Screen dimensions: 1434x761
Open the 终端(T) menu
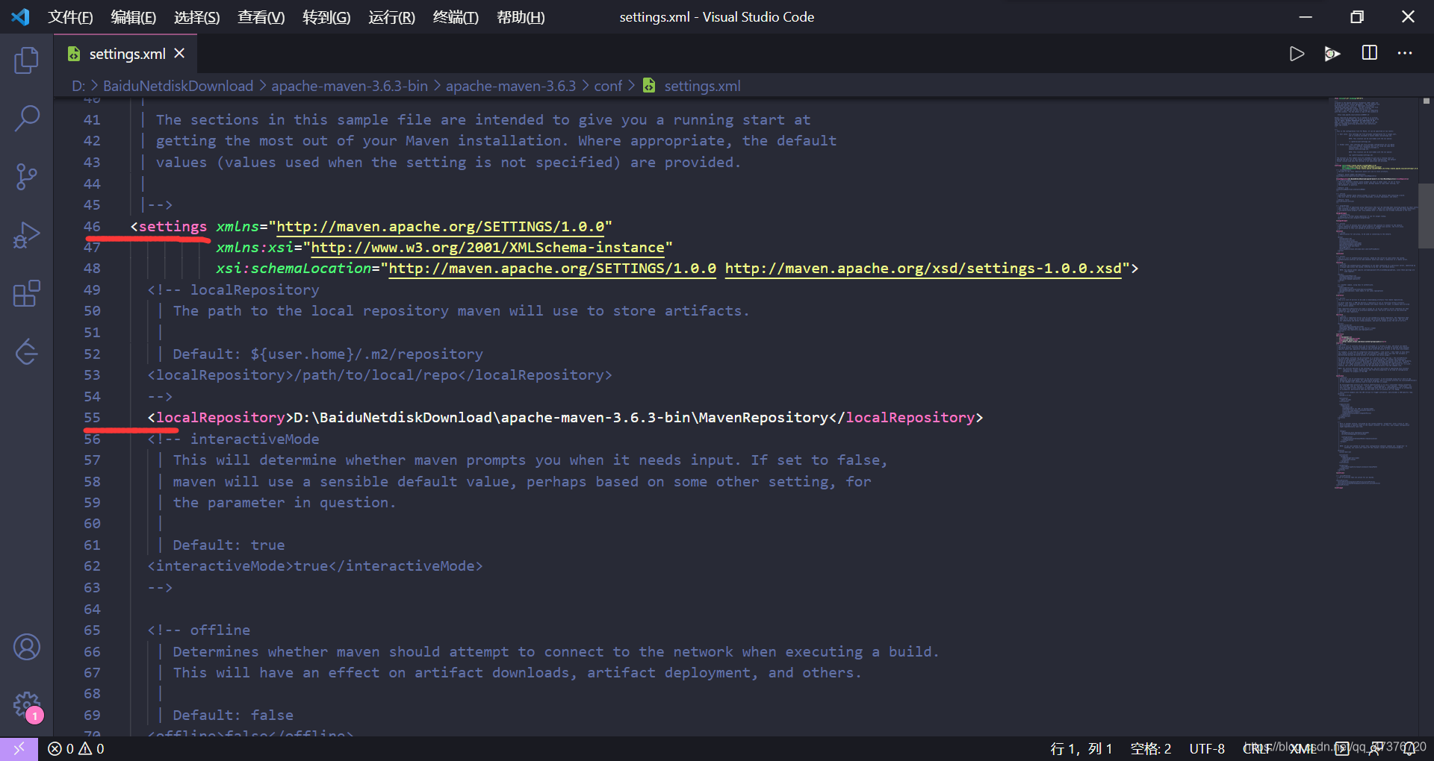pyautogui.click(x=456, y=17)
